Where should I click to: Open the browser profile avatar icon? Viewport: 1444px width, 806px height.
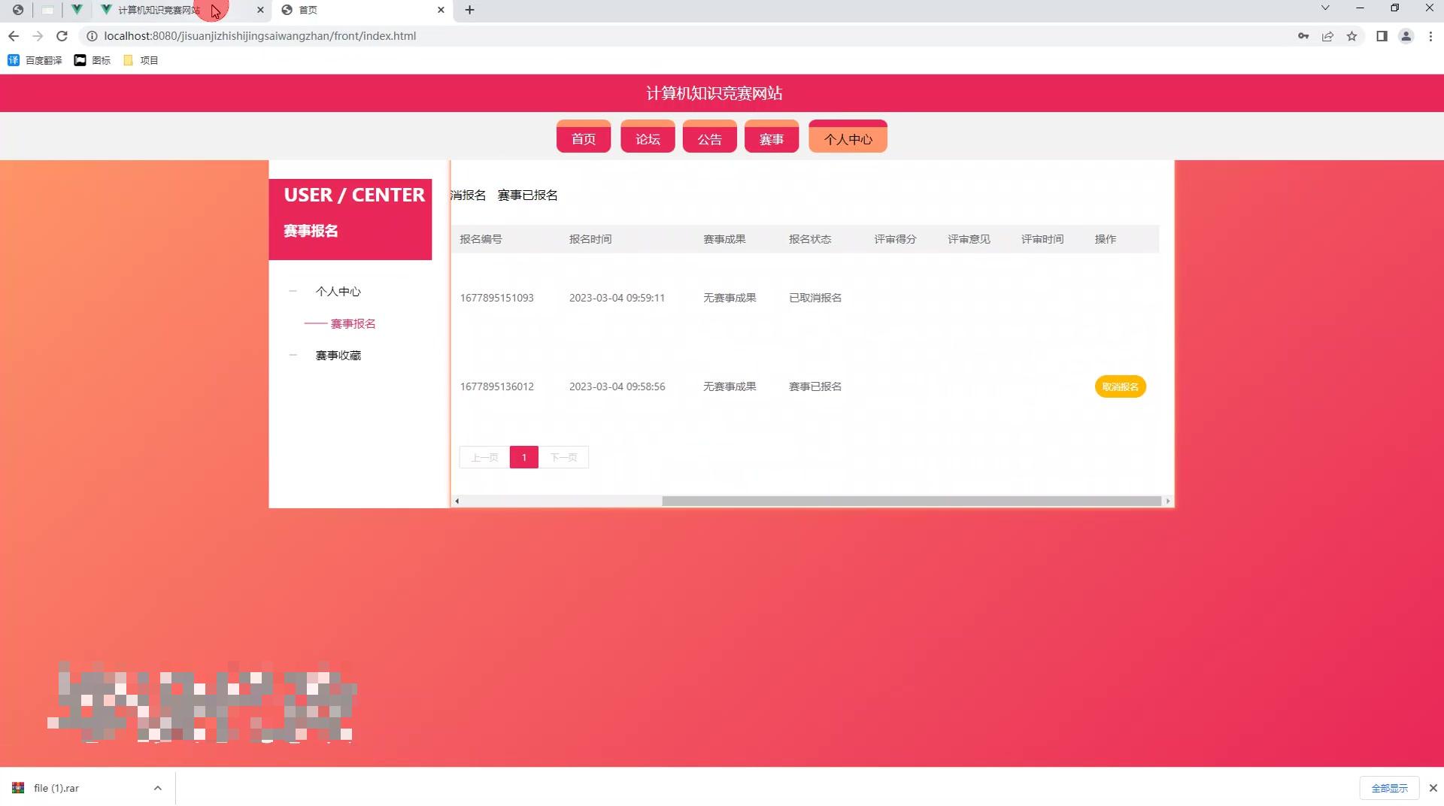click(x=1406, y=35)
